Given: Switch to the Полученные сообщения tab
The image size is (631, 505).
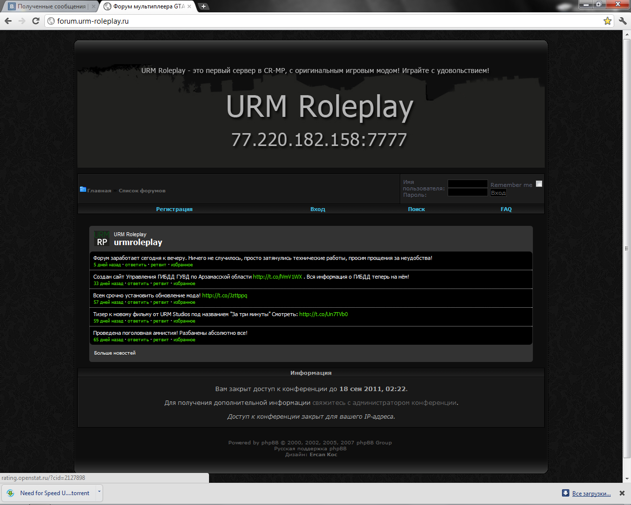Looking at the screenshot, I should point(52,6).
